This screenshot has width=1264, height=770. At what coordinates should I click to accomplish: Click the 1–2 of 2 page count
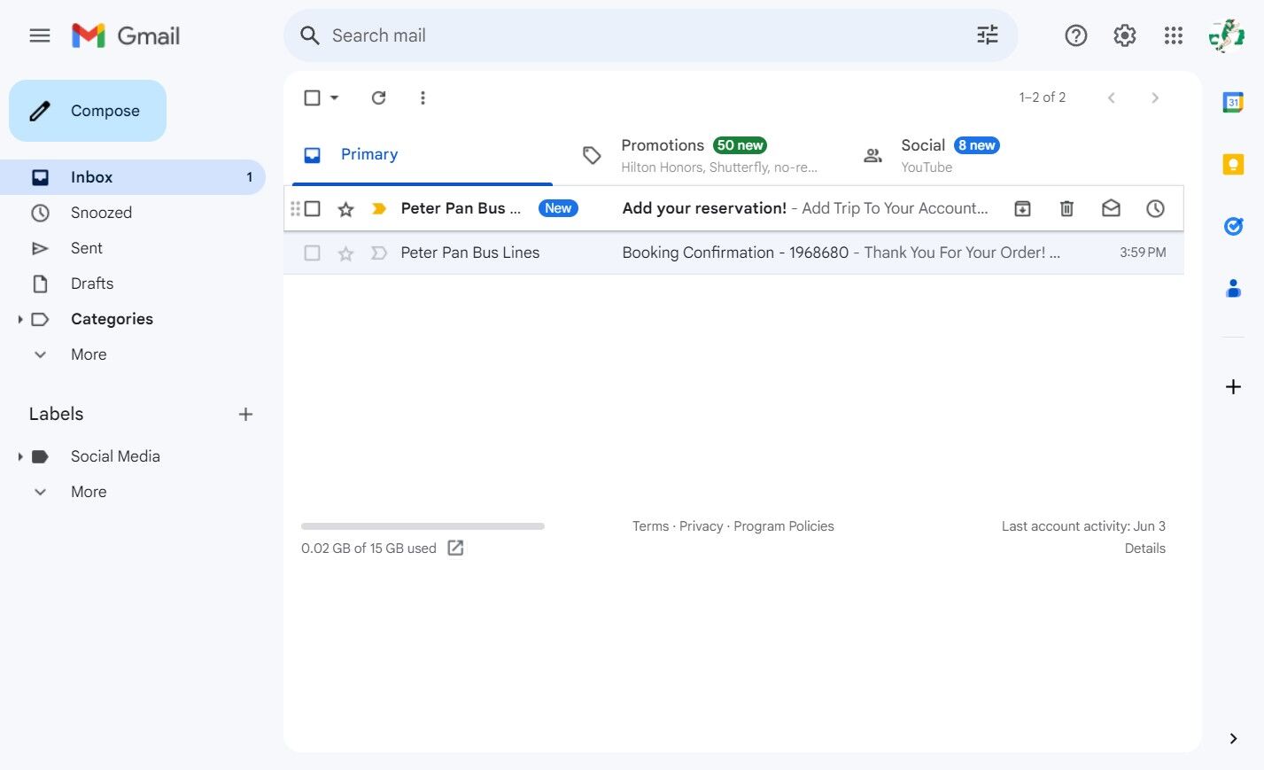pos(1042,97)
